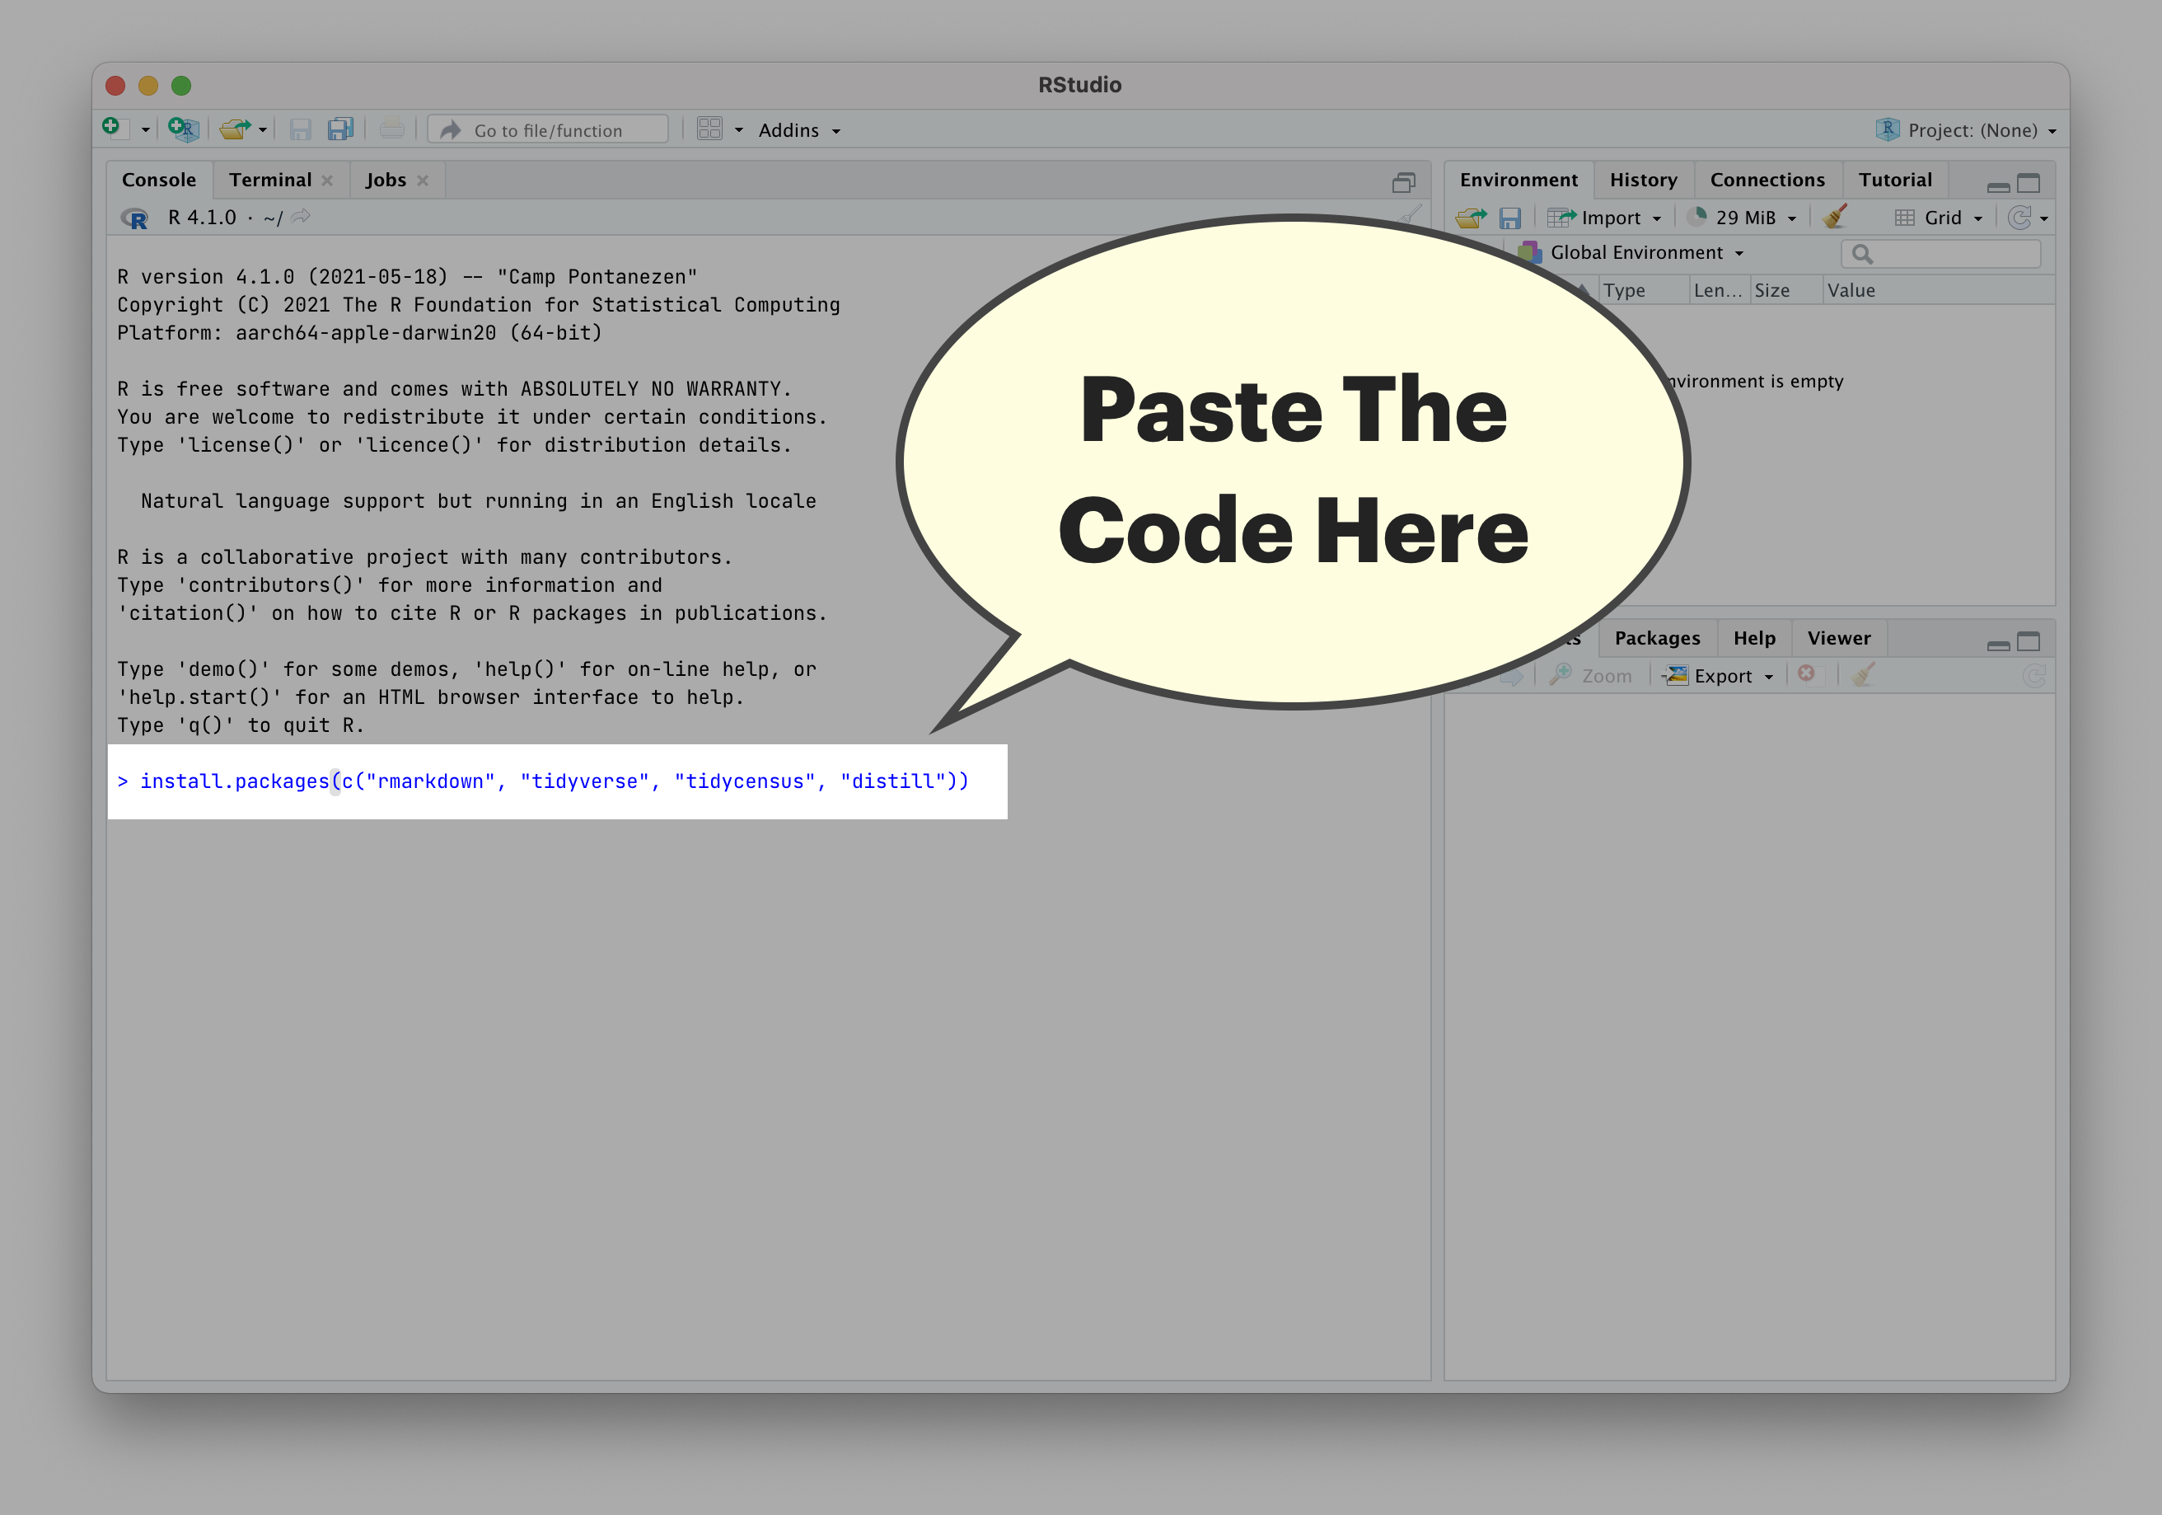This screenshot has height=1515, width=2162.
Task: Click the refresh plot icon
Action: pos(2034,676)
